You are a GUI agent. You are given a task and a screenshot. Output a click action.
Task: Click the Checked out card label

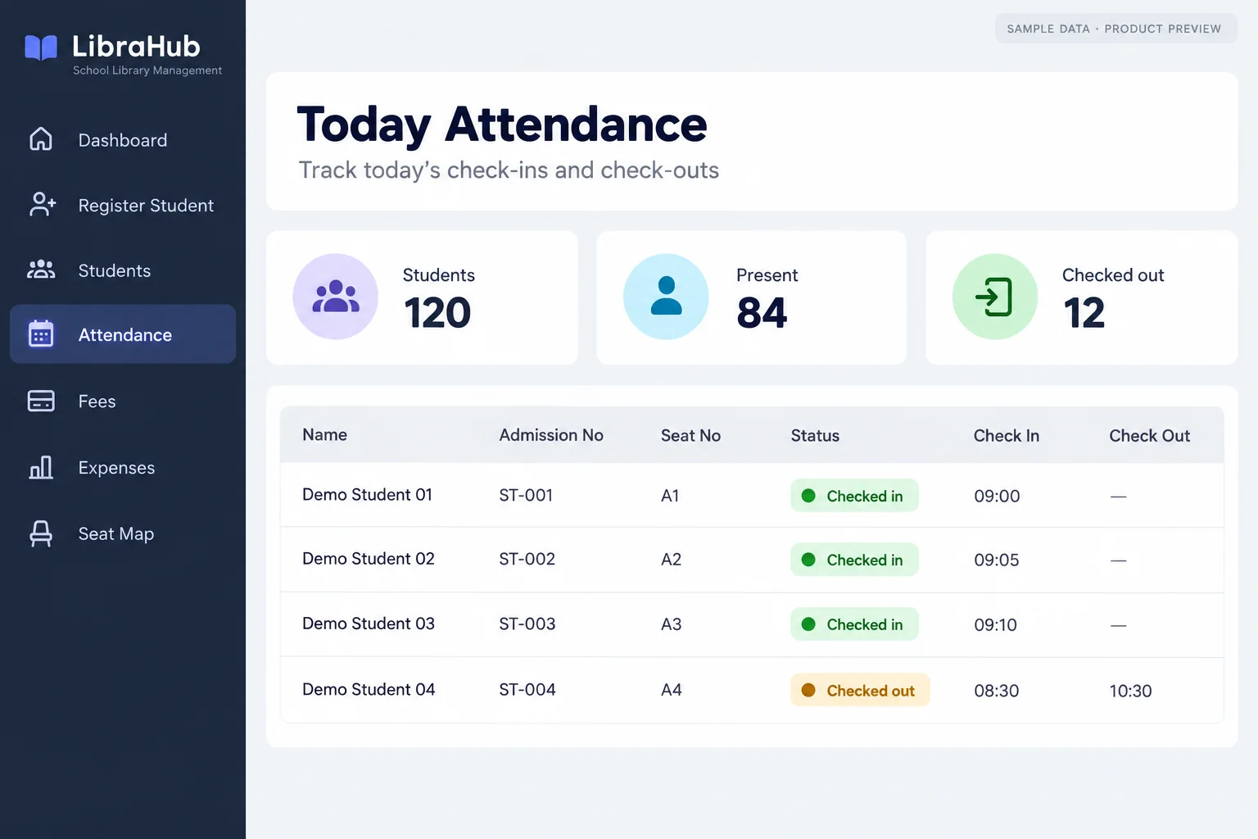tap(1113, 275)
